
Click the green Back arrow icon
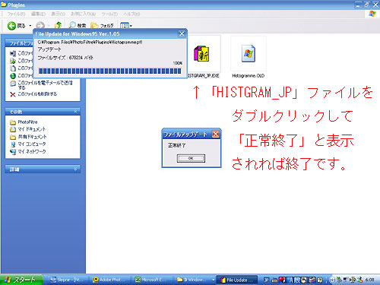[11, 26]
